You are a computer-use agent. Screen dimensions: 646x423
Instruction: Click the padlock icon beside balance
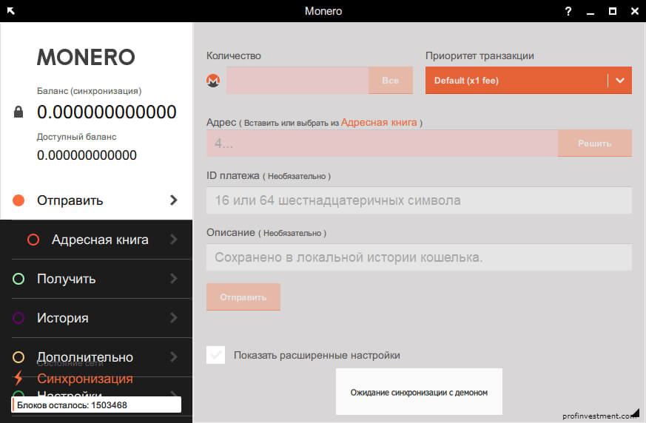pos(18,112)
